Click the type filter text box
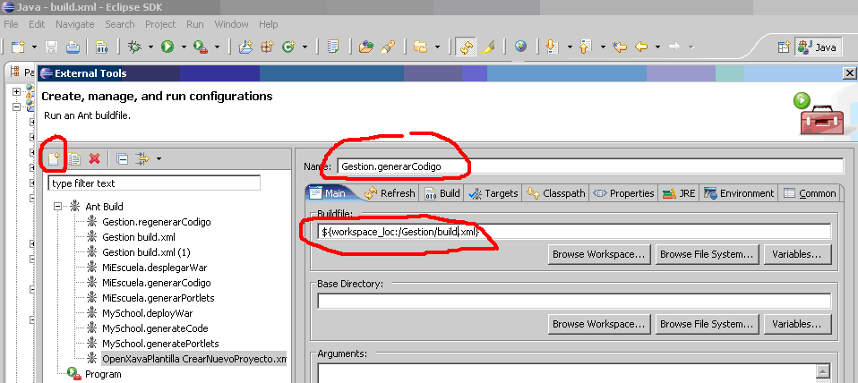The width and height of the screenshot is (858, 383). click(154, 183)
